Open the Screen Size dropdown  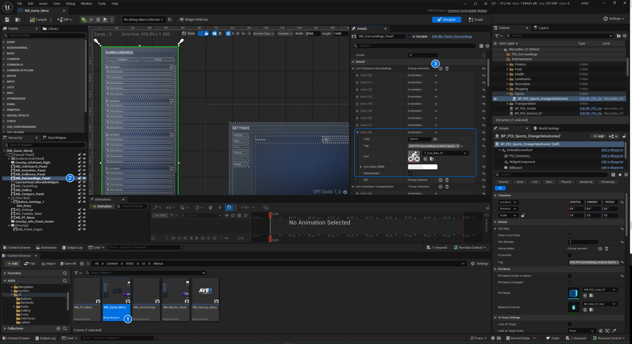click(263, 34)
